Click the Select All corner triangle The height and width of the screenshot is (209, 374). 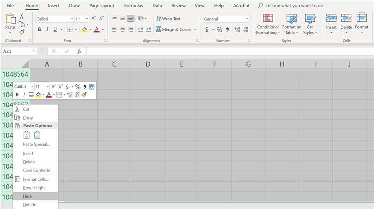[25, 64]
